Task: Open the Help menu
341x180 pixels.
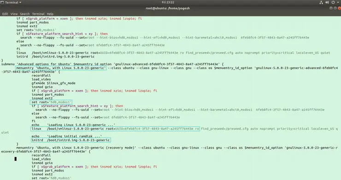Action: [50, 14]
